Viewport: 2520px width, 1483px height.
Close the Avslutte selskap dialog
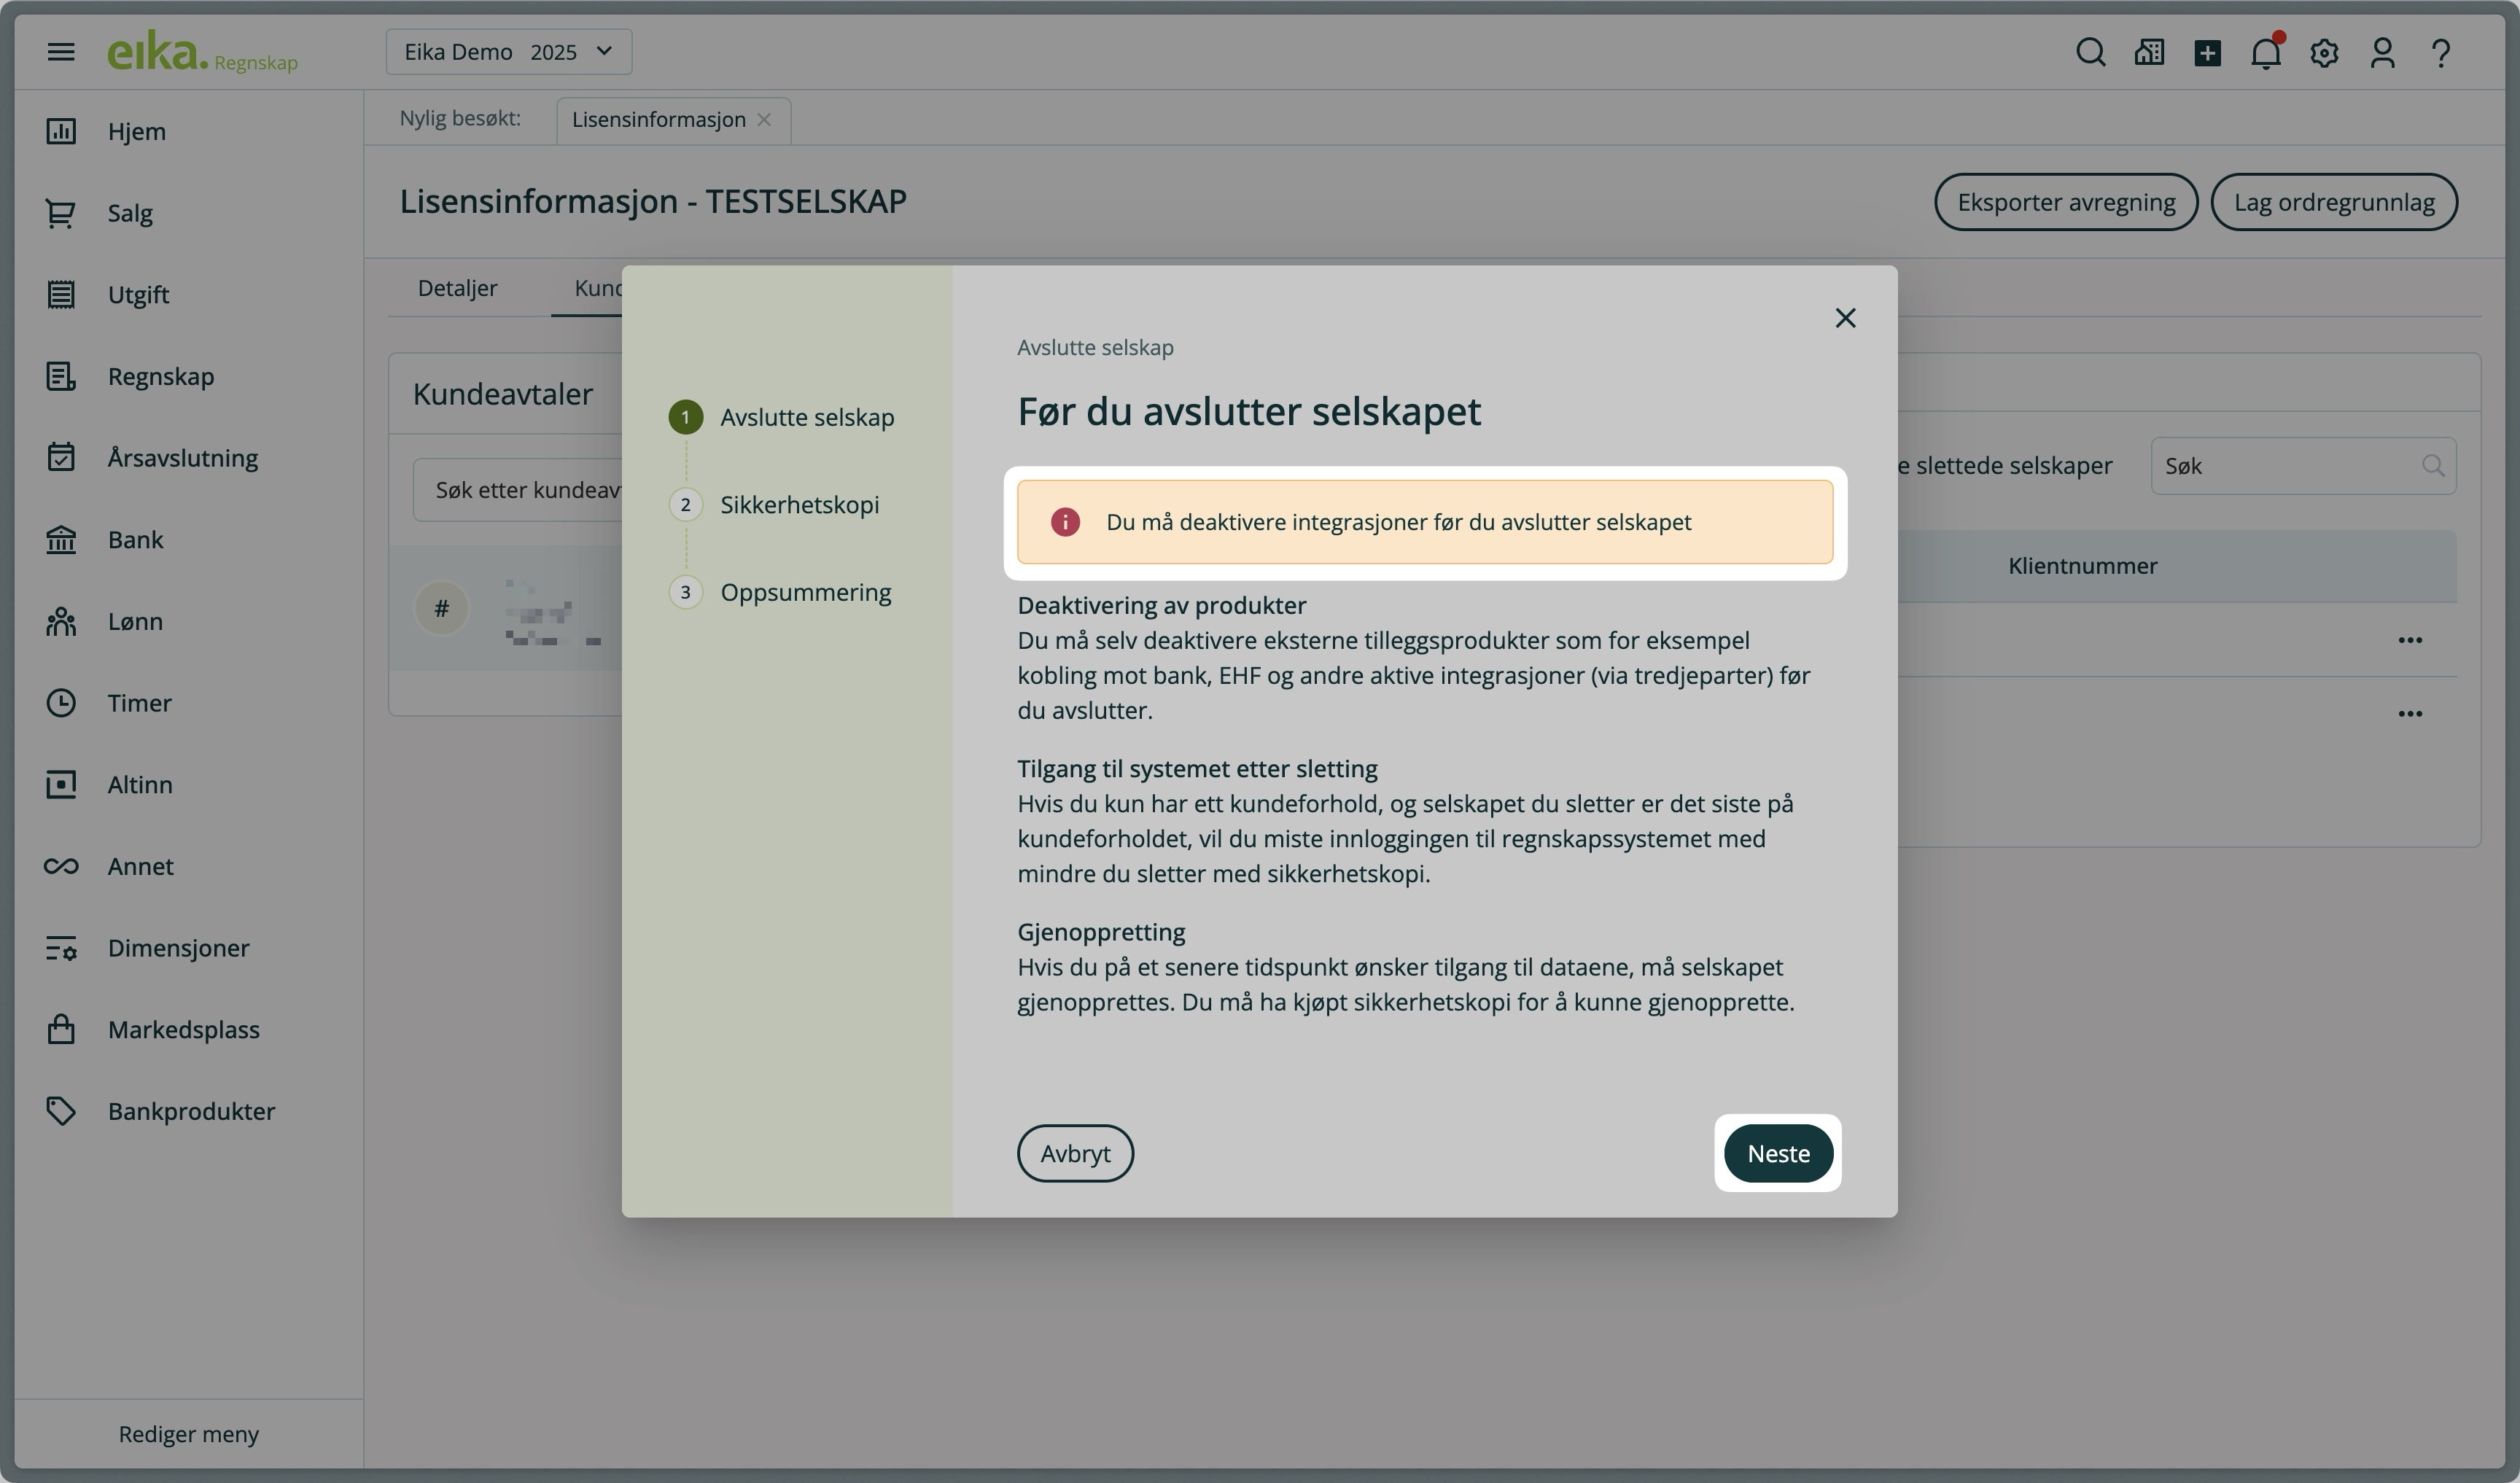point(1845,318)
